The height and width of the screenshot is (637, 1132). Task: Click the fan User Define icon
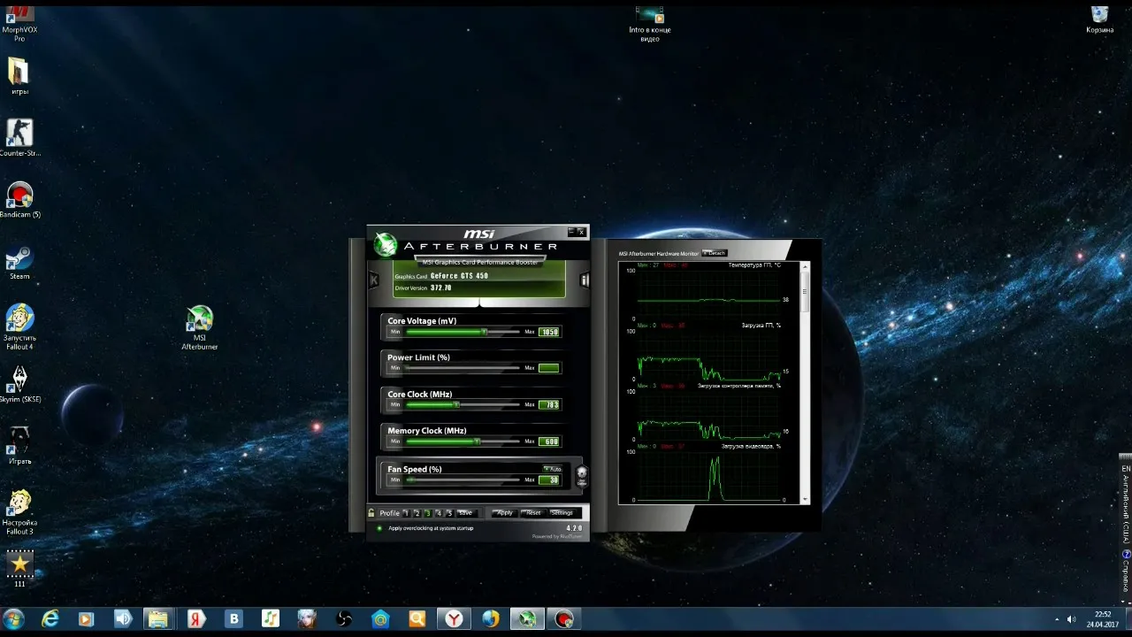pos(581,476)
